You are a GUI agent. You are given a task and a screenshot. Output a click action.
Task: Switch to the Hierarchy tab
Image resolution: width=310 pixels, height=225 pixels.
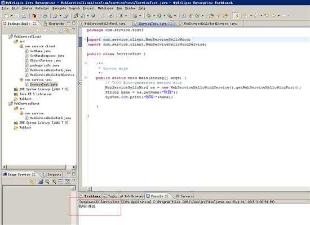(x=54, y=24)
